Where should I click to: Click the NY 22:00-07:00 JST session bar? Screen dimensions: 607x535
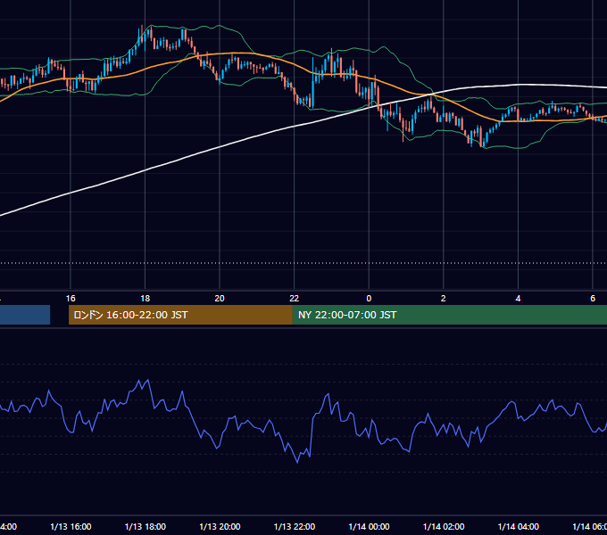point(449,315)
